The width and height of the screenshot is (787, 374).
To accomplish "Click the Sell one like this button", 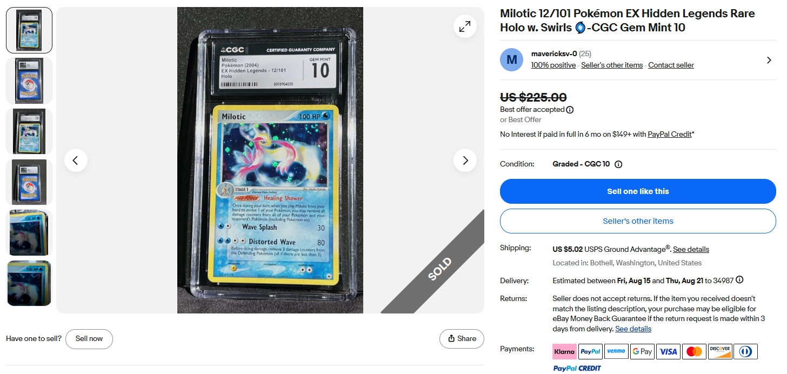I will 638,191.
